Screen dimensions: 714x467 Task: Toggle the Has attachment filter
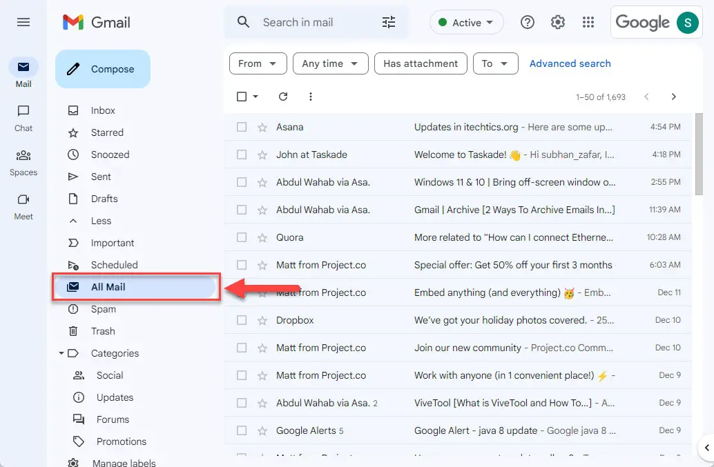(421, 63)
